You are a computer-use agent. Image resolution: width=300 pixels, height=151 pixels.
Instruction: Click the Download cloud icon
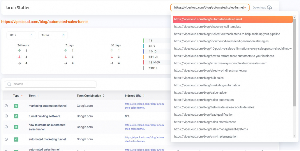click(270, 8)
